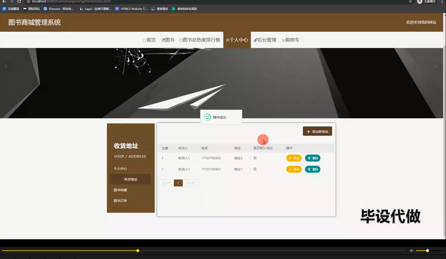This screenshot has height=259, width=446.
Task: Switch to the 图书 navigation tab
Action: [168, 40]
